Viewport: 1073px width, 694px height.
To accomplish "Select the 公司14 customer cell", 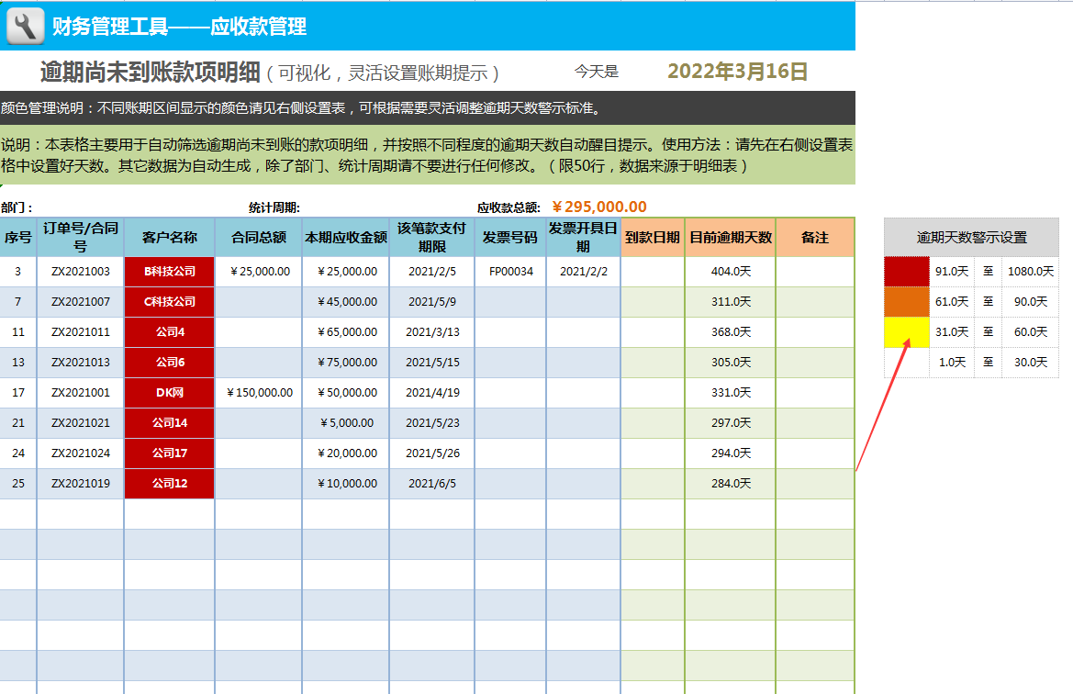I will 169,423.
